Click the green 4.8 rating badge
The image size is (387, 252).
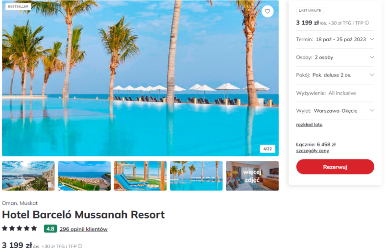pyautogui.click(x=50, y=229)
